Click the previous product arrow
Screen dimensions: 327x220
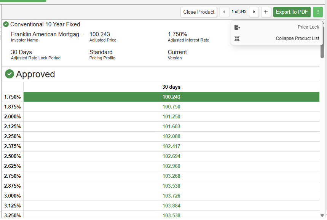point(224,12)
